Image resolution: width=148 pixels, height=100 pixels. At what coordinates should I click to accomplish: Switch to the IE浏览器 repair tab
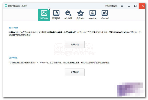point(68,15)
